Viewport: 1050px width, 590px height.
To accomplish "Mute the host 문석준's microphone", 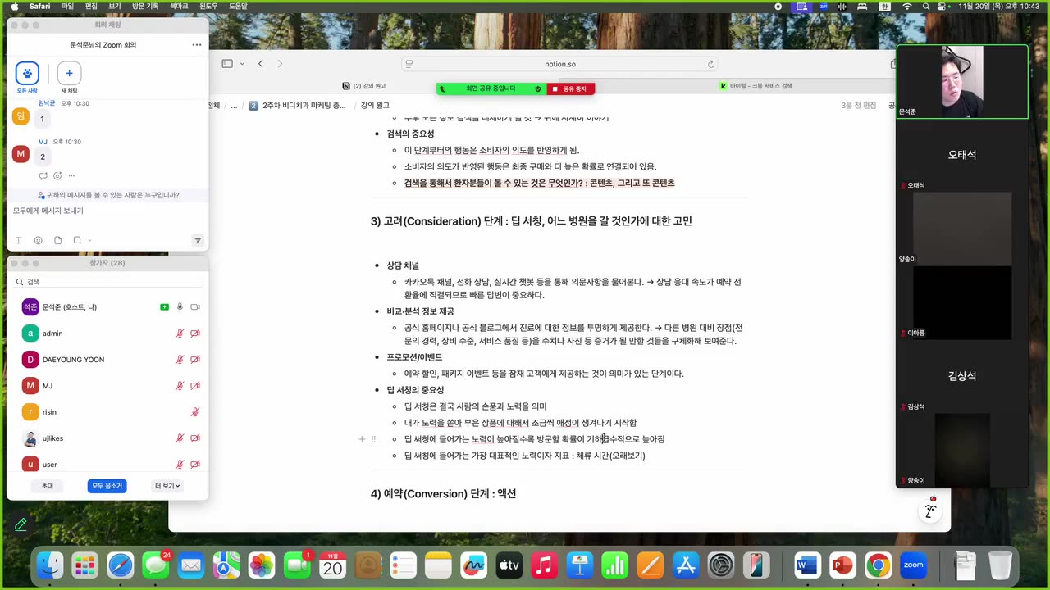I will [x=180, y=306].
